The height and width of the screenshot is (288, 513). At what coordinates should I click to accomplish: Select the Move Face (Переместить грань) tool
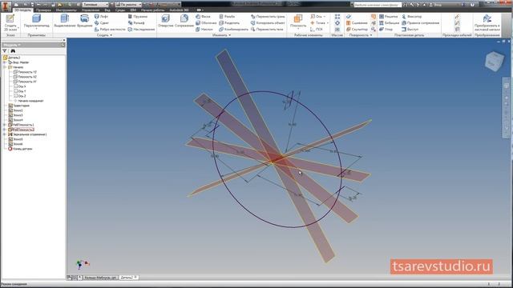[268, 16]
